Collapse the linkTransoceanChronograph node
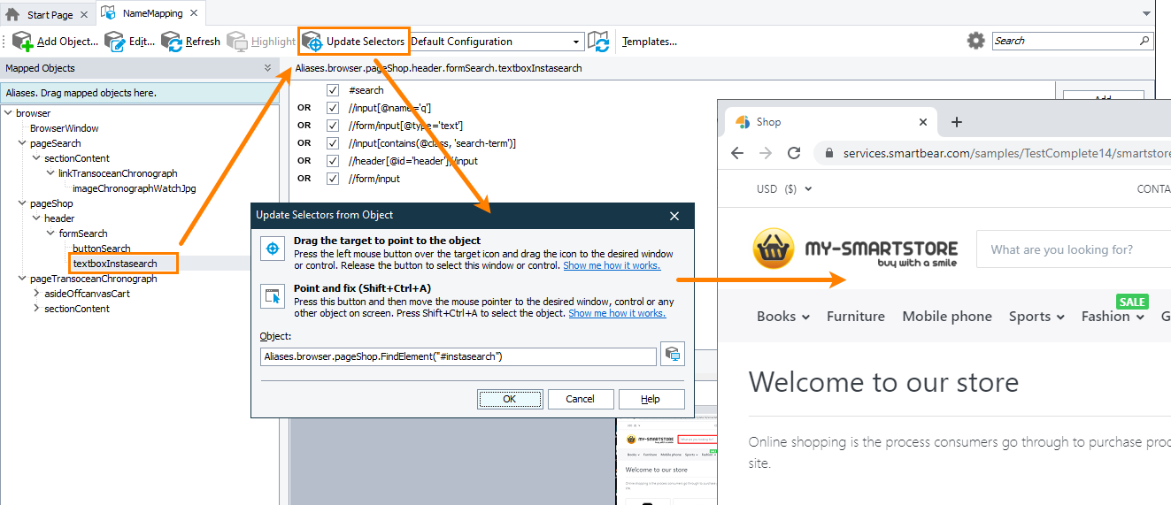Screen dimensions: 1171x505 (50, 173)
